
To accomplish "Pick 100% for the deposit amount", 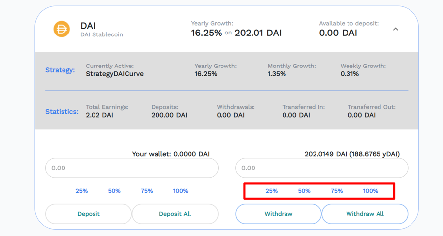I will tap(180, 191).
